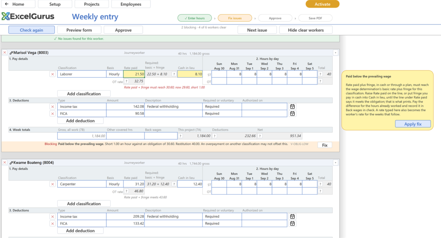This screenshot has height=238, width=441.
Task: Add classification for Kwame Boateng
Action: click(x=84, y=204)
